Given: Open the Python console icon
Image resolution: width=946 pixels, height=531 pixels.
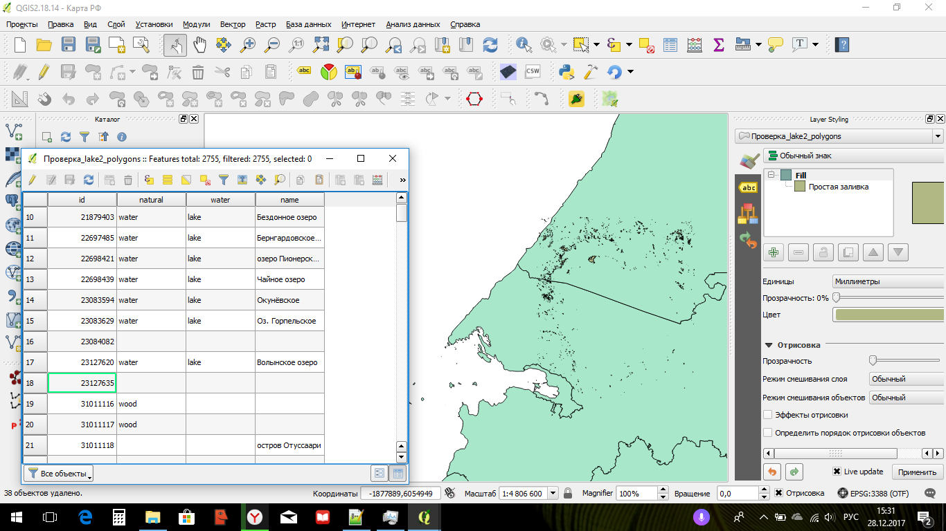Looking at the screenshot, I should 566,72.
